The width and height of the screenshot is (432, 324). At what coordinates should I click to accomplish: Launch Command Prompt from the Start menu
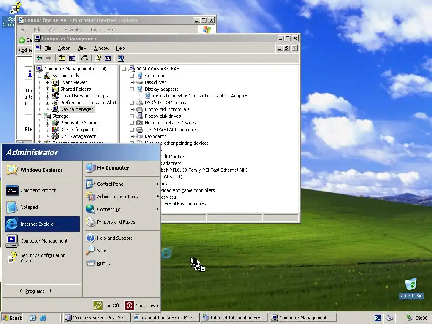[x=42, y=190]
